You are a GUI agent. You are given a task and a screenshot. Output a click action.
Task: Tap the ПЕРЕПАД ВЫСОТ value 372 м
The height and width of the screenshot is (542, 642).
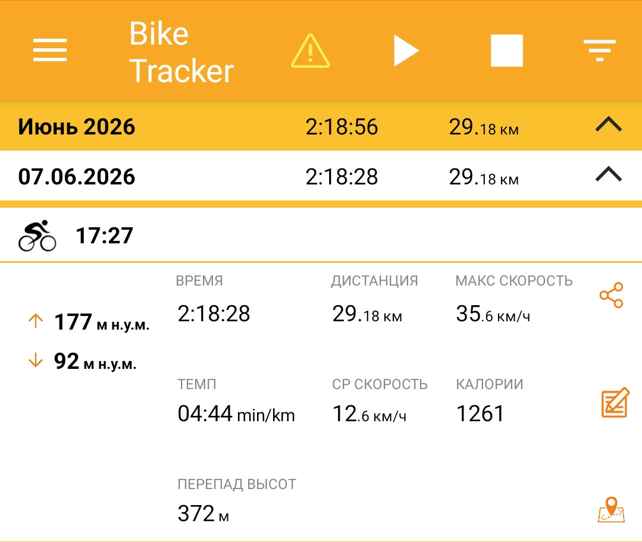pos(203,513)
